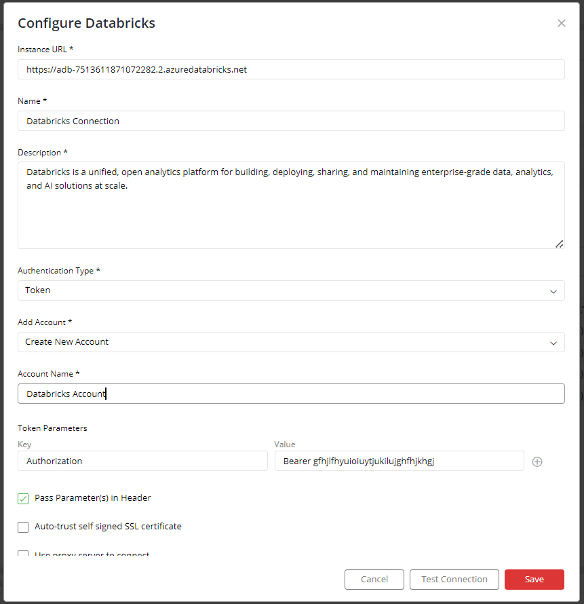Edit the Name field 'Databricks Connection'
The image size is (584, 604).
291,121
